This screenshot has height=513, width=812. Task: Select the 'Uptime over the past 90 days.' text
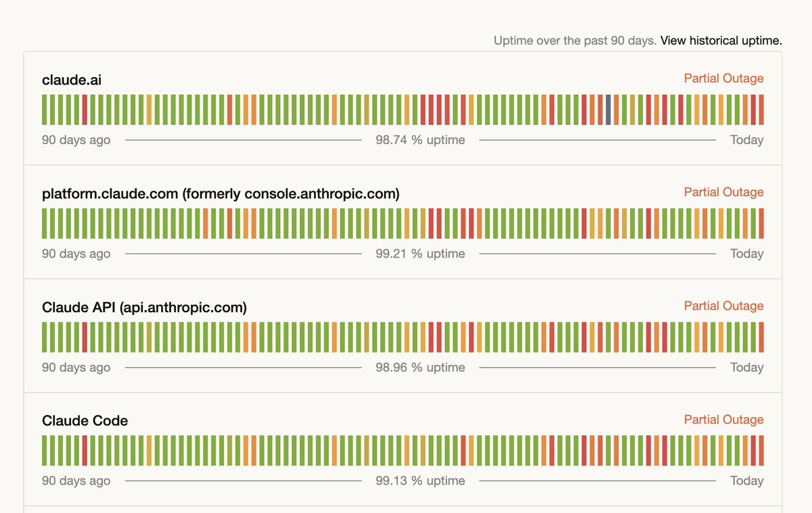[x=575, y=41]
